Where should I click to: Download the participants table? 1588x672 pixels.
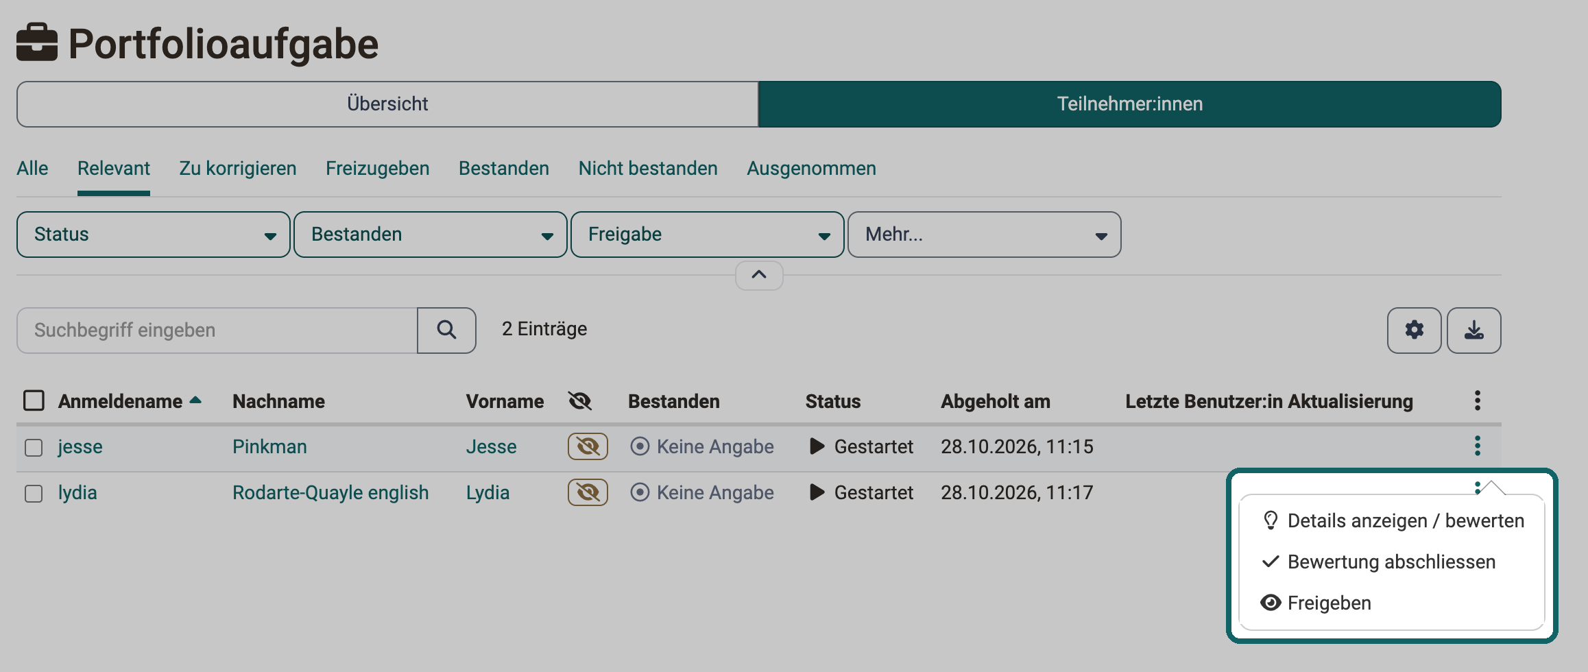(x=1473, y=330)
